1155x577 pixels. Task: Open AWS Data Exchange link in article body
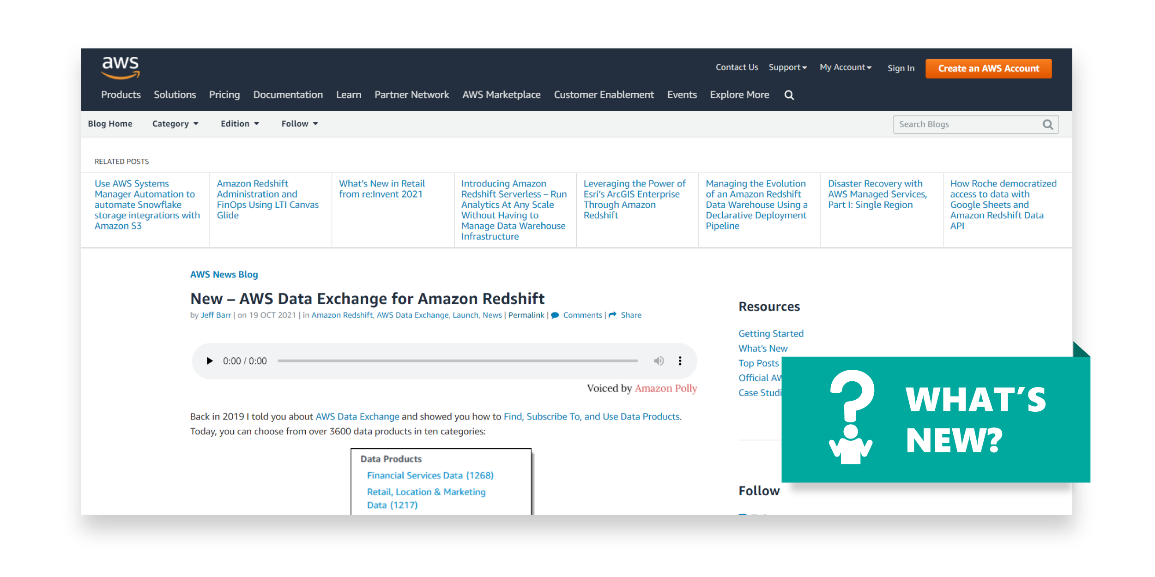click(357, 417)
